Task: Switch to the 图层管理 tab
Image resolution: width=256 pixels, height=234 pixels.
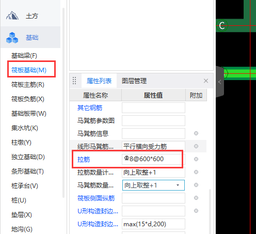Action: point(134,81)
